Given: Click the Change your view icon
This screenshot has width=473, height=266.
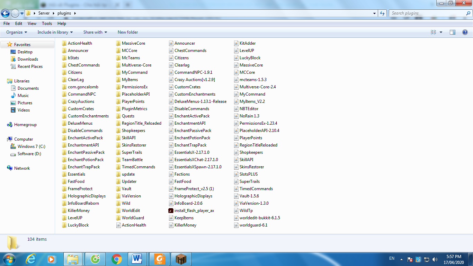Looking at the screenshot, I should coord(433,32).
